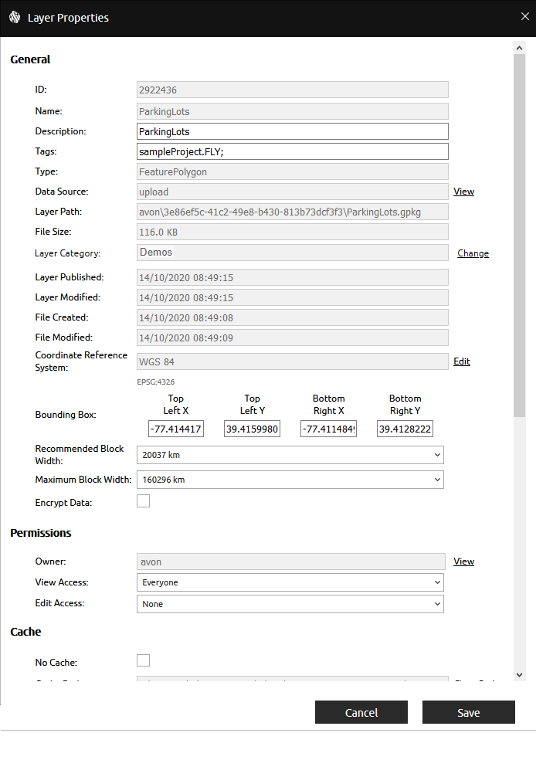
Task: Click the Bounding Box: label
Action: (66, 415)
